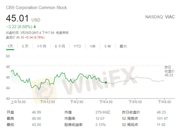Open the 免责声明 disclaimer link

62,33
